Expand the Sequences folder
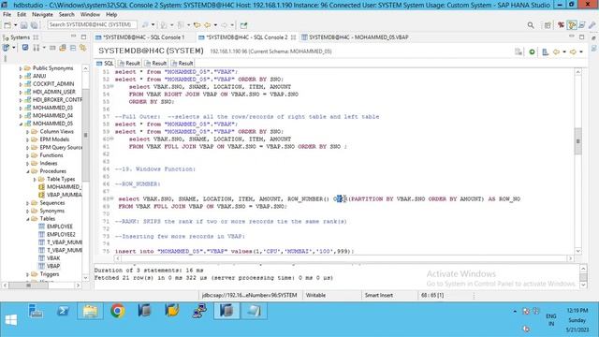The height and width of the screenshot is (337, 599). [x=27, y=203]
